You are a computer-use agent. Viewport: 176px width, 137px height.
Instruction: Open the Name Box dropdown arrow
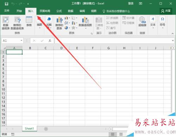click(x=21, y=40)
